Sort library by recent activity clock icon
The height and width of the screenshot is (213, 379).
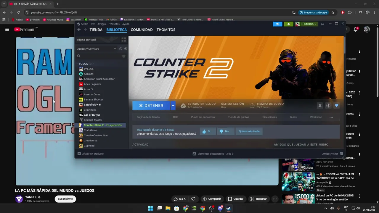(121, 49)
